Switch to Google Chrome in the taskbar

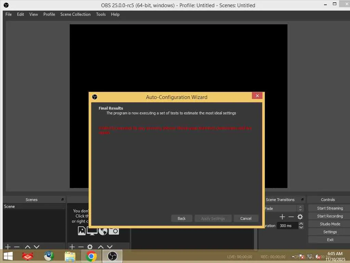(x=91, y=256)
